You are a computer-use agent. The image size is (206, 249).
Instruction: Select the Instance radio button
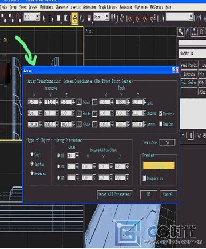32,164
